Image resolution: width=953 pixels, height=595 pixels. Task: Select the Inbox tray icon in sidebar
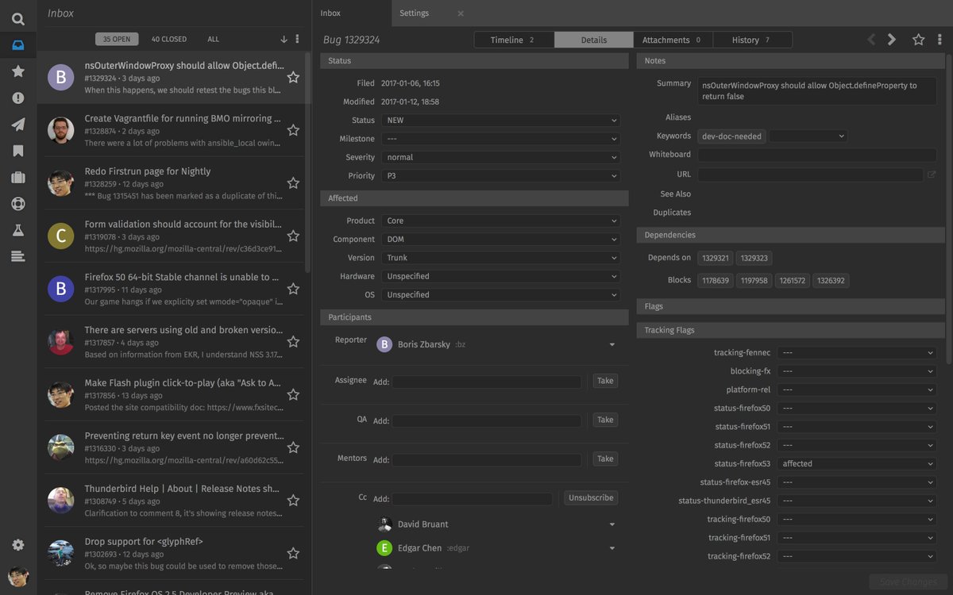18,45
